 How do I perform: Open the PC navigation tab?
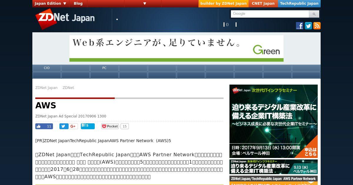pos(104,68)
